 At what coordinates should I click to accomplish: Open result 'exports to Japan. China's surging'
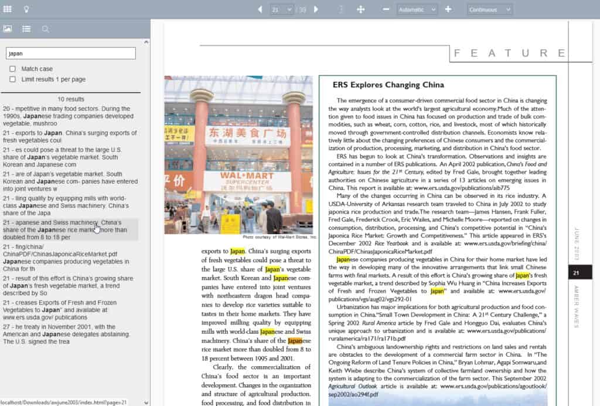[70, 137]
